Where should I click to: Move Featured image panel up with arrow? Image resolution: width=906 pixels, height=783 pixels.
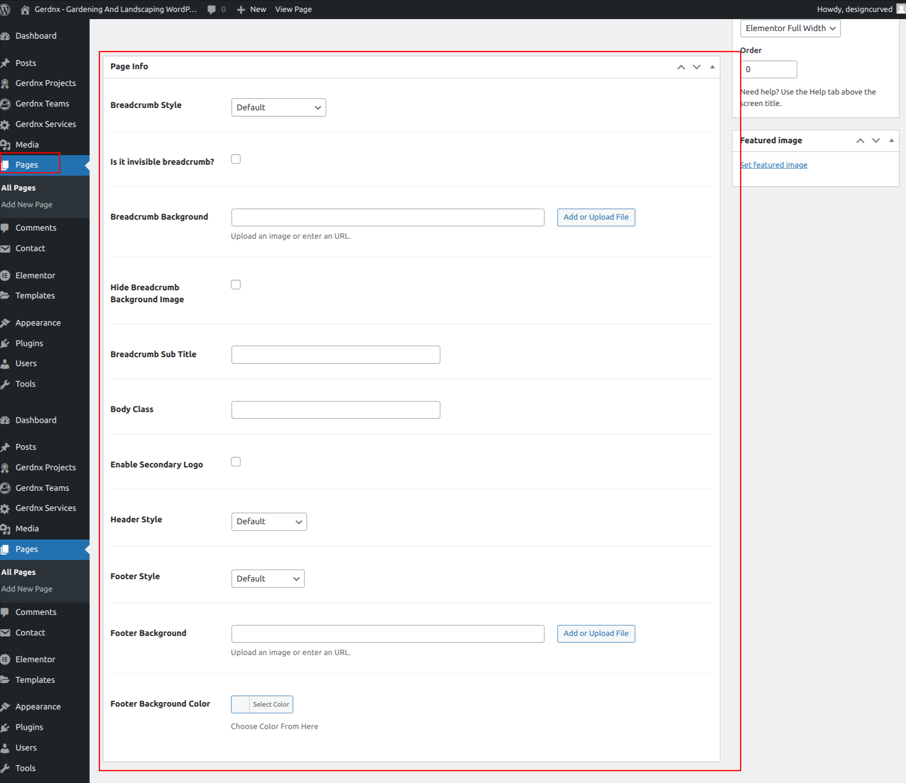point(860,140)
